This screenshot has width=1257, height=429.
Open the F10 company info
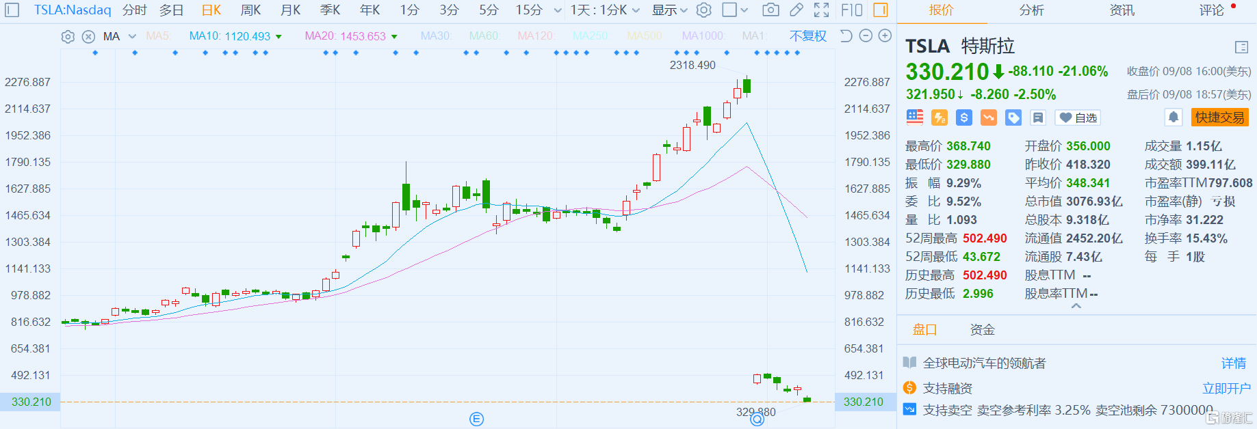click(852, 10)
